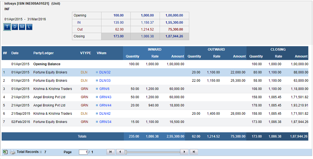
Task: Select the Opening Balance row label
Action: (x=47, y=64)
